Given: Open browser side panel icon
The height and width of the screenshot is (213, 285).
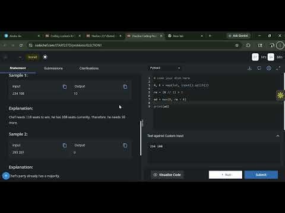Looking at the screenshot, I should click(260, 46).
